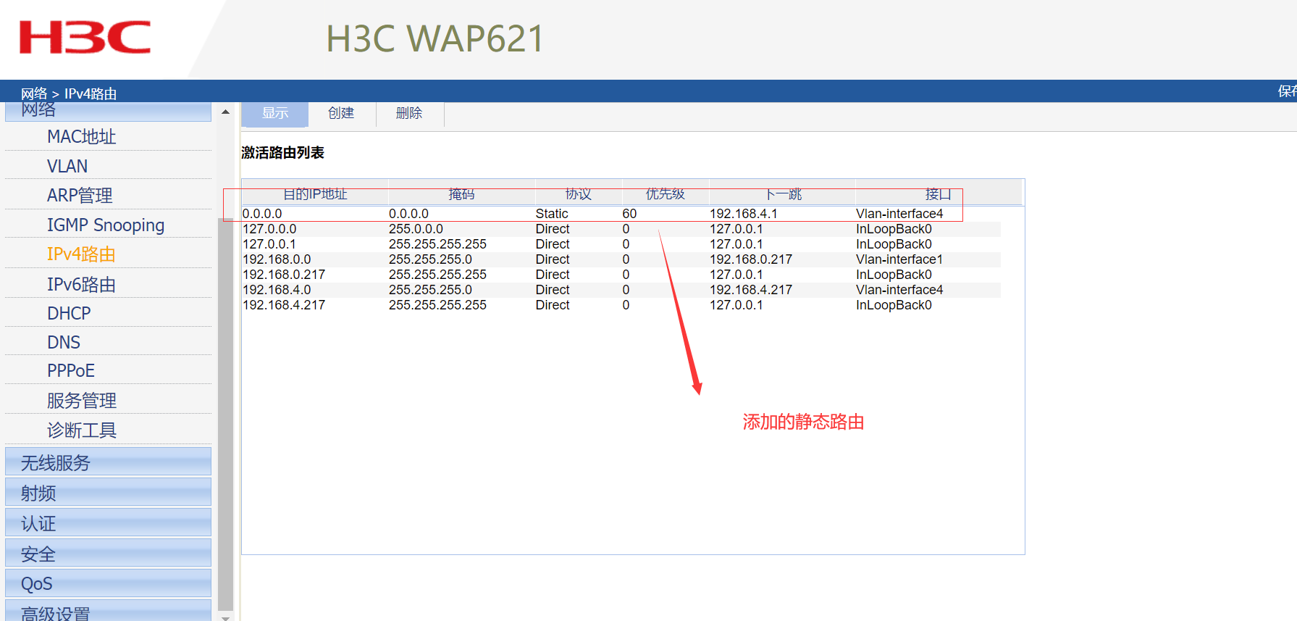Open ARP管理 settings
The width and height of the screenshot is (1297, 621).
point(80,196)
